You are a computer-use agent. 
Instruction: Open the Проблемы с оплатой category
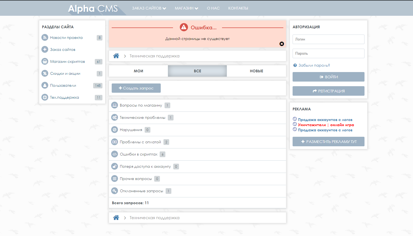coord(140,142)
